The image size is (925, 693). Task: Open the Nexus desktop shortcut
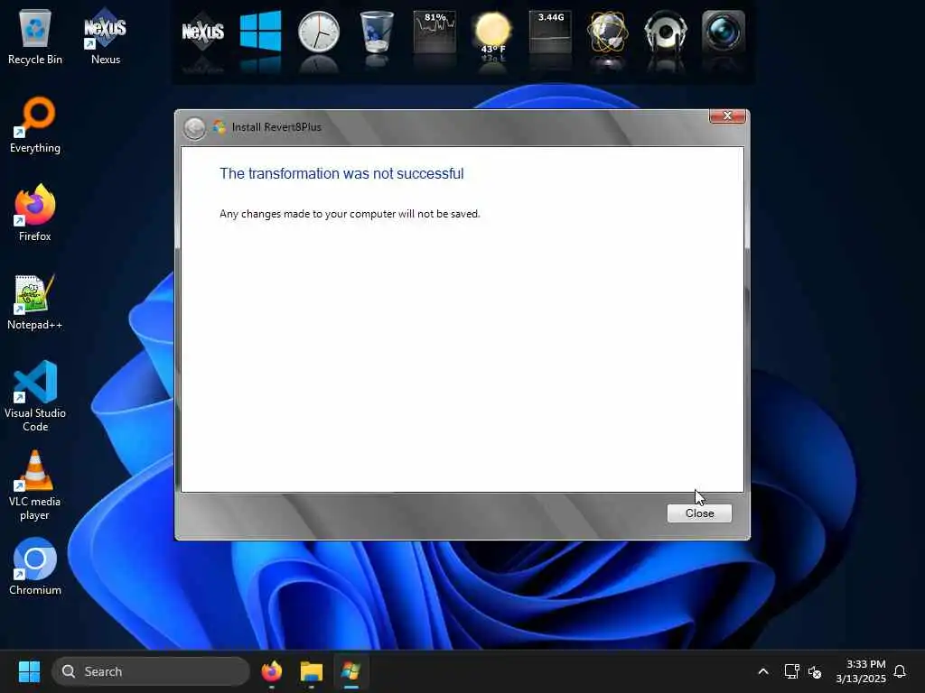106,36
